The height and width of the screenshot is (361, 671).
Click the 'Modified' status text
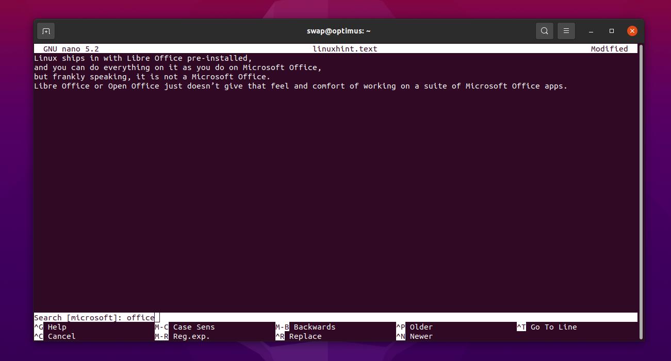point(610,49)
